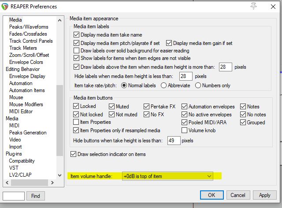Toggle Draw selection indicator on items
This screenshot has width=282, height=208.
click(73, 154)
